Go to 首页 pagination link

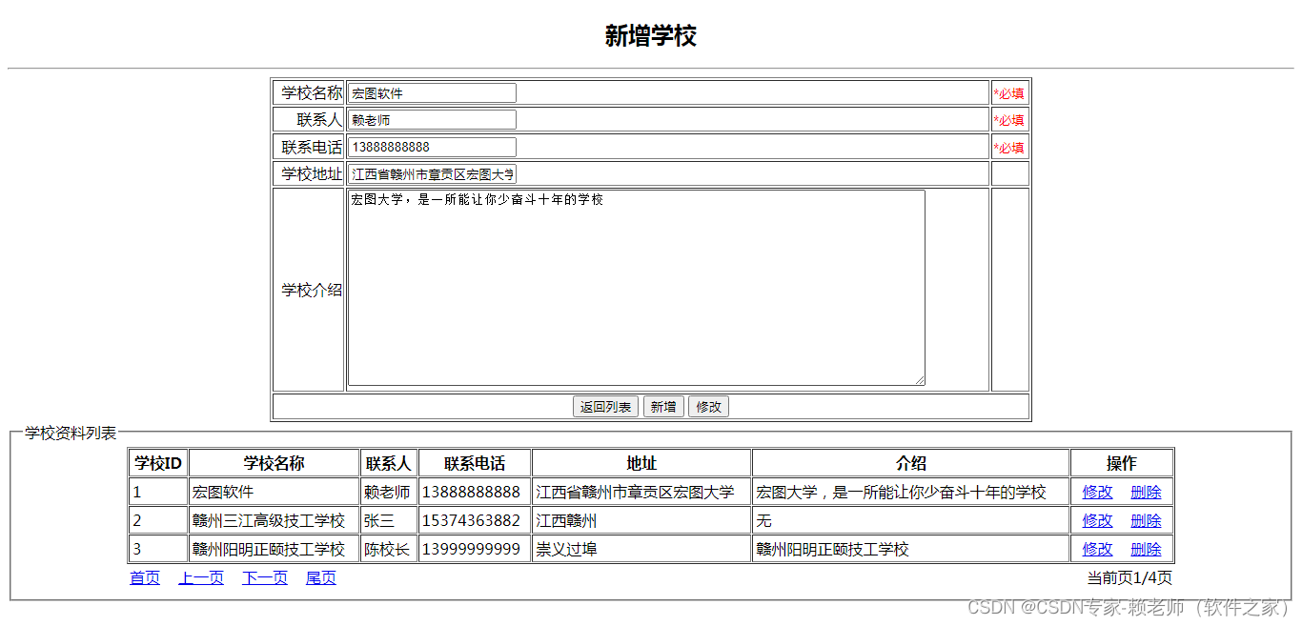pos(145,577)
